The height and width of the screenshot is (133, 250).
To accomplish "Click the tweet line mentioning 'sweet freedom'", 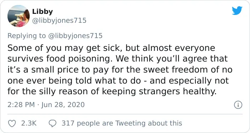I will click(x=120, y=70).
